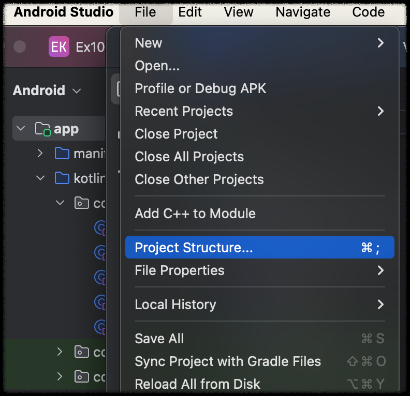Open the File menu in menu bar
This screenshot has width=410, height=396.
click(145, 12)
